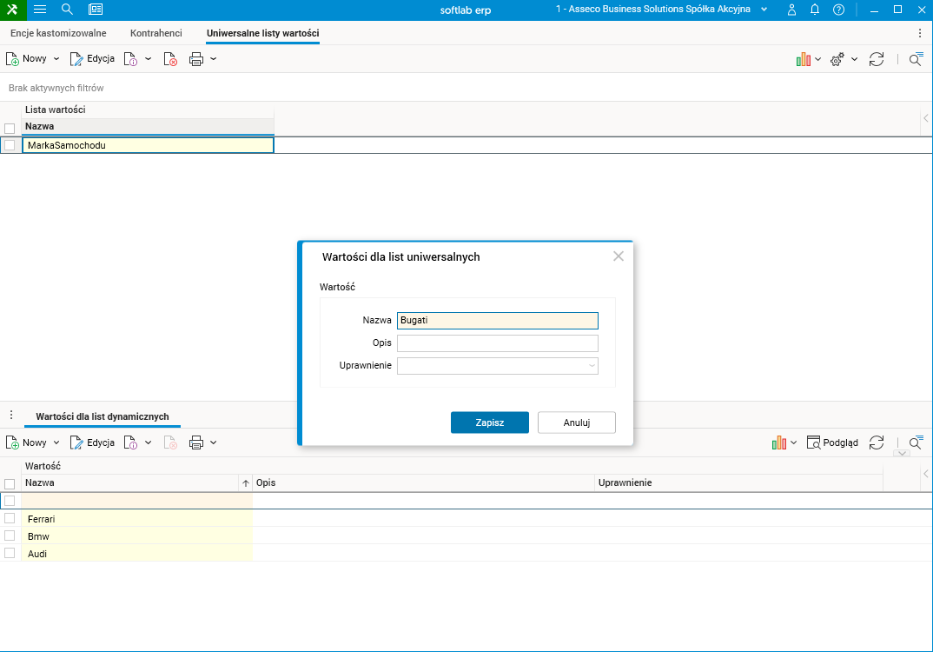
Task: Click Nowy in the lower toolbar
Action: click(26, 443)
